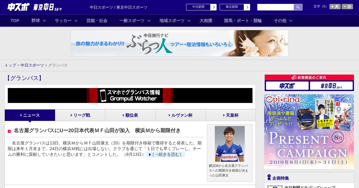The height and width of the screenshot is (188, 359).
Task: Open the Opi-rina present campaign banner
Action: click(x=309, y=132)
